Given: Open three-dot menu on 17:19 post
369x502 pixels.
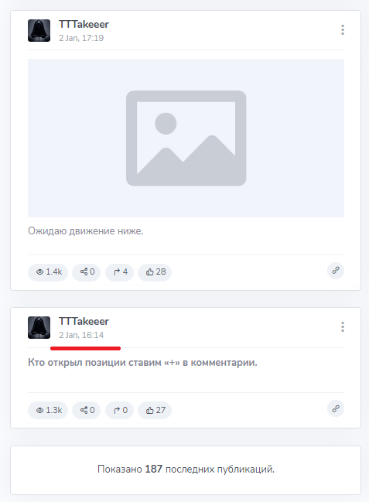Looking at the screenshot, I should [343, 29].
